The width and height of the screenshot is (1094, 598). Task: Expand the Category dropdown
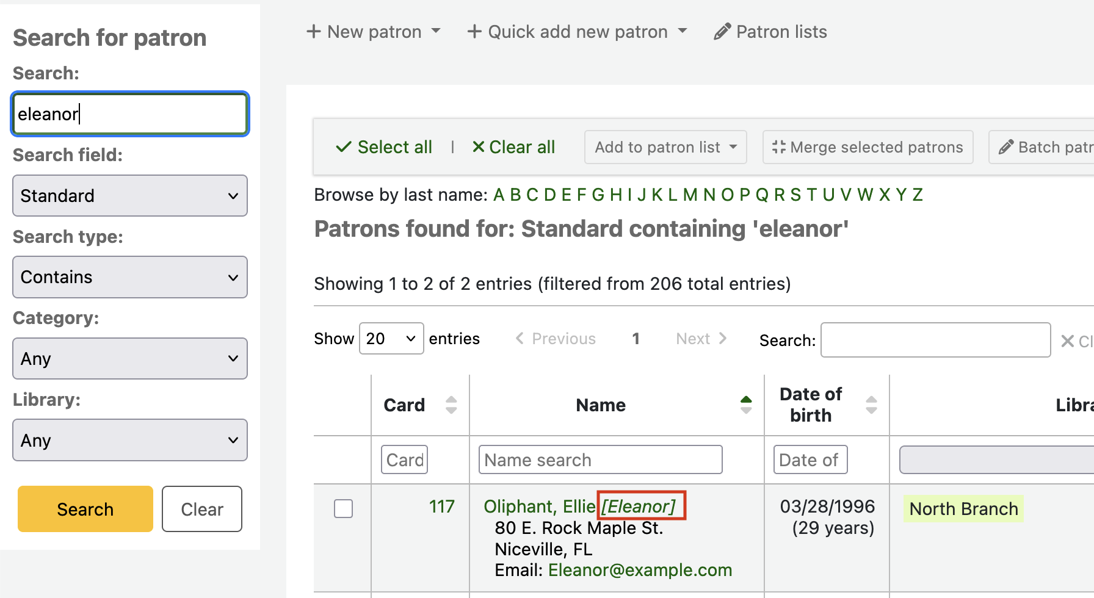click(130, 359)
